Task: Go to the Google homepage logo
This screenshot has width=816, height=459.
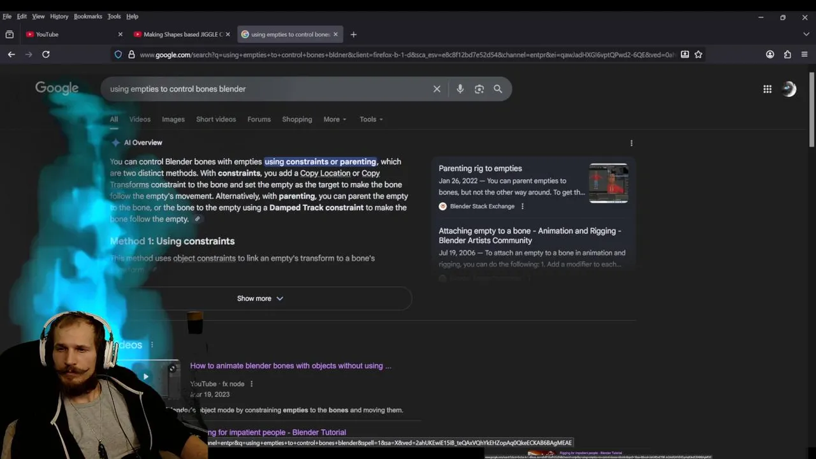Action: (57, 89)
